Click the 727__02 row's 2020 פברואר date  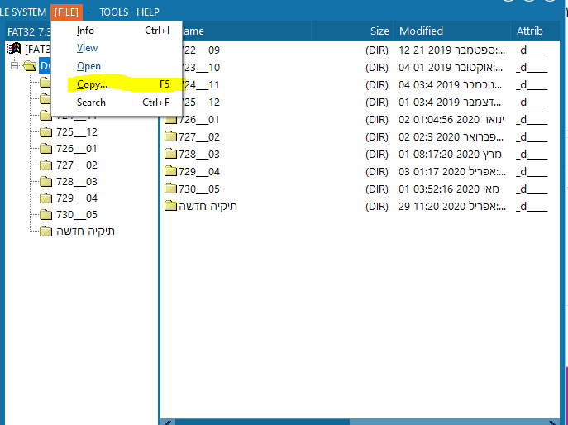pyautogui.click(x=451, y=137)
